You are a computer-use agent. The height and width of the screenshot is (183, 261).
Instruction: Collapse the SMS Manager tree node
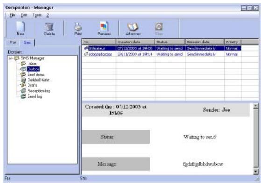point(11,58)
